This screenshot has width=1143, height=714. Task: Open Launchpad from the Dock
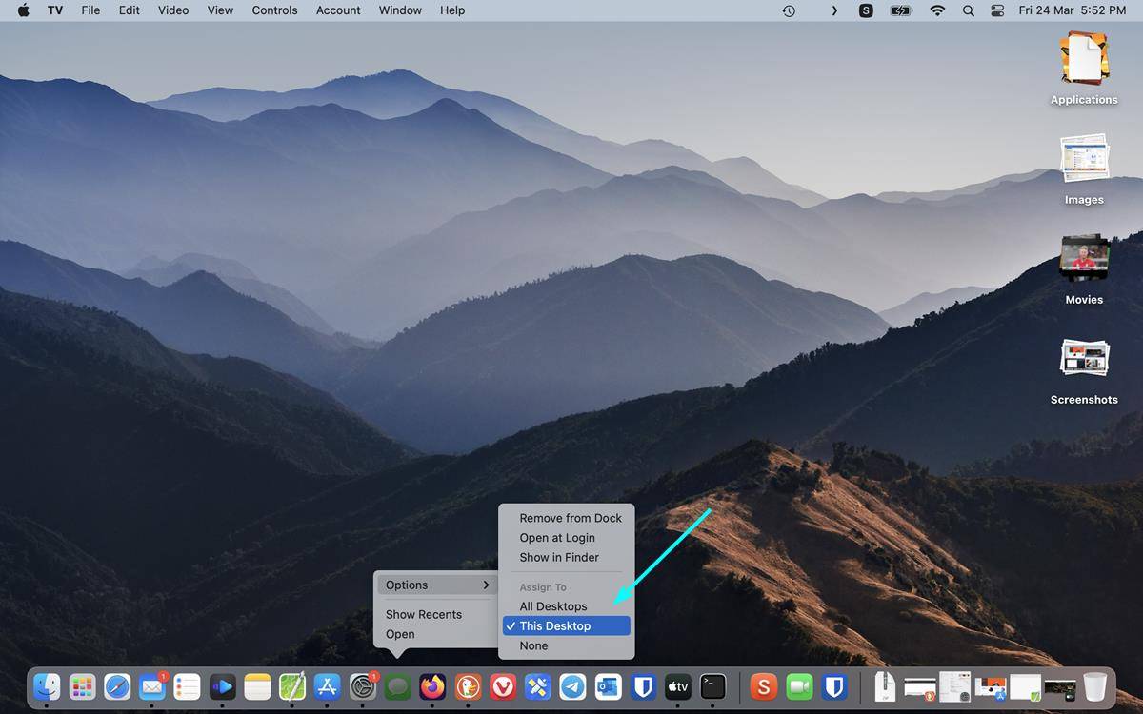pyautogui.click(x=83, y=686)
